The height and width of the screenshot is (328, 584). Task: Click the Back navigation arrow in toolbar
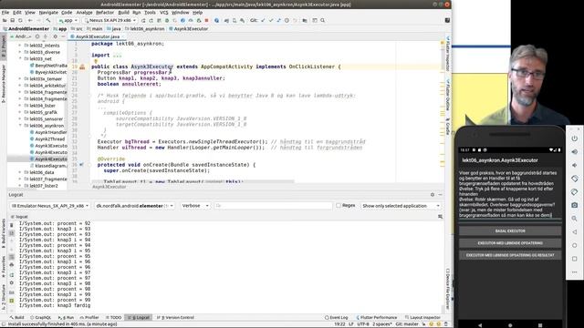pos(30,20)
